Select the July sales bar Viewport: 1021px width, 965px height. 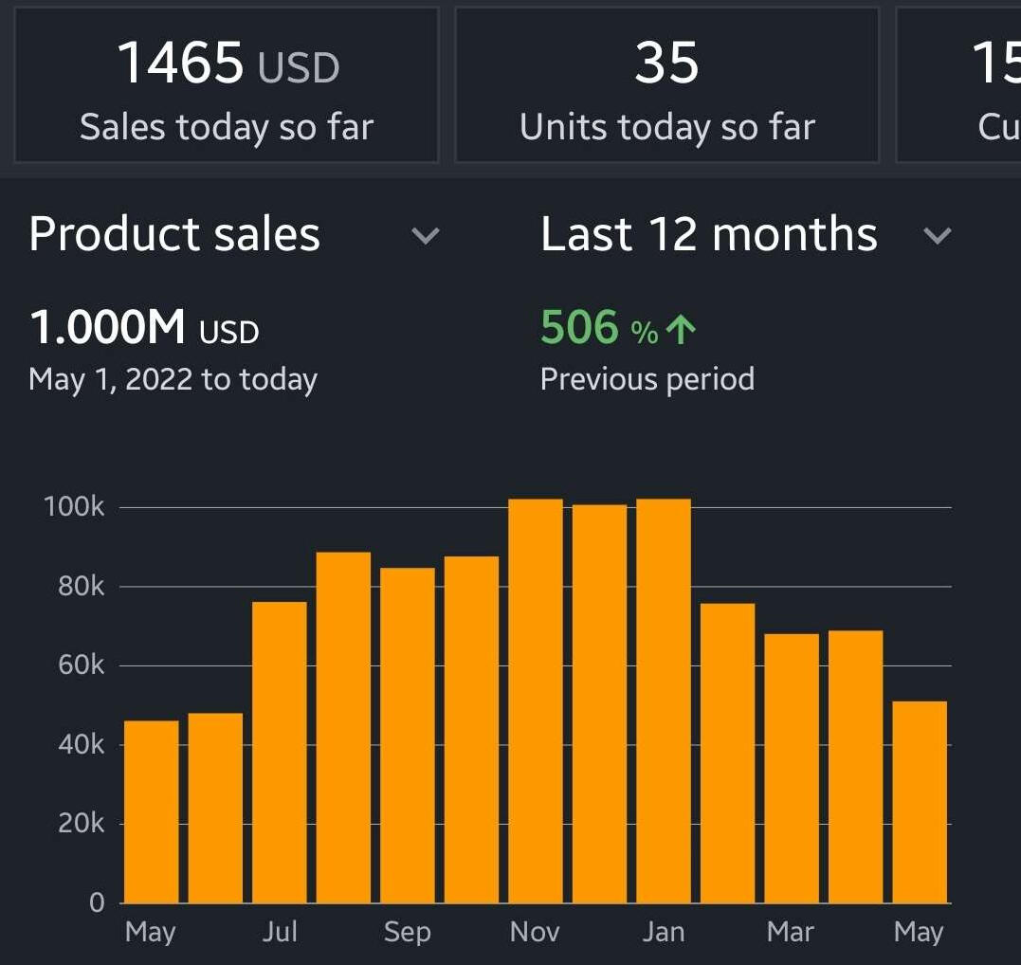(x=280, y=752)
